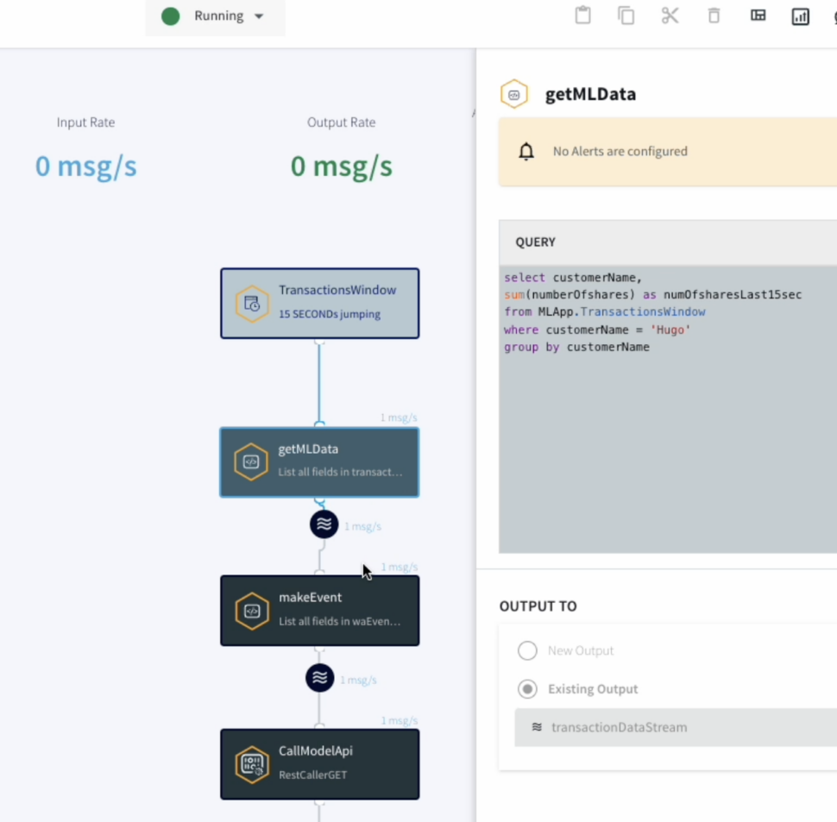Image resolution: width=837 pixels, height=822 pixels.
Task: Click the No Alerts are configured banner
Action: point(666,152)
